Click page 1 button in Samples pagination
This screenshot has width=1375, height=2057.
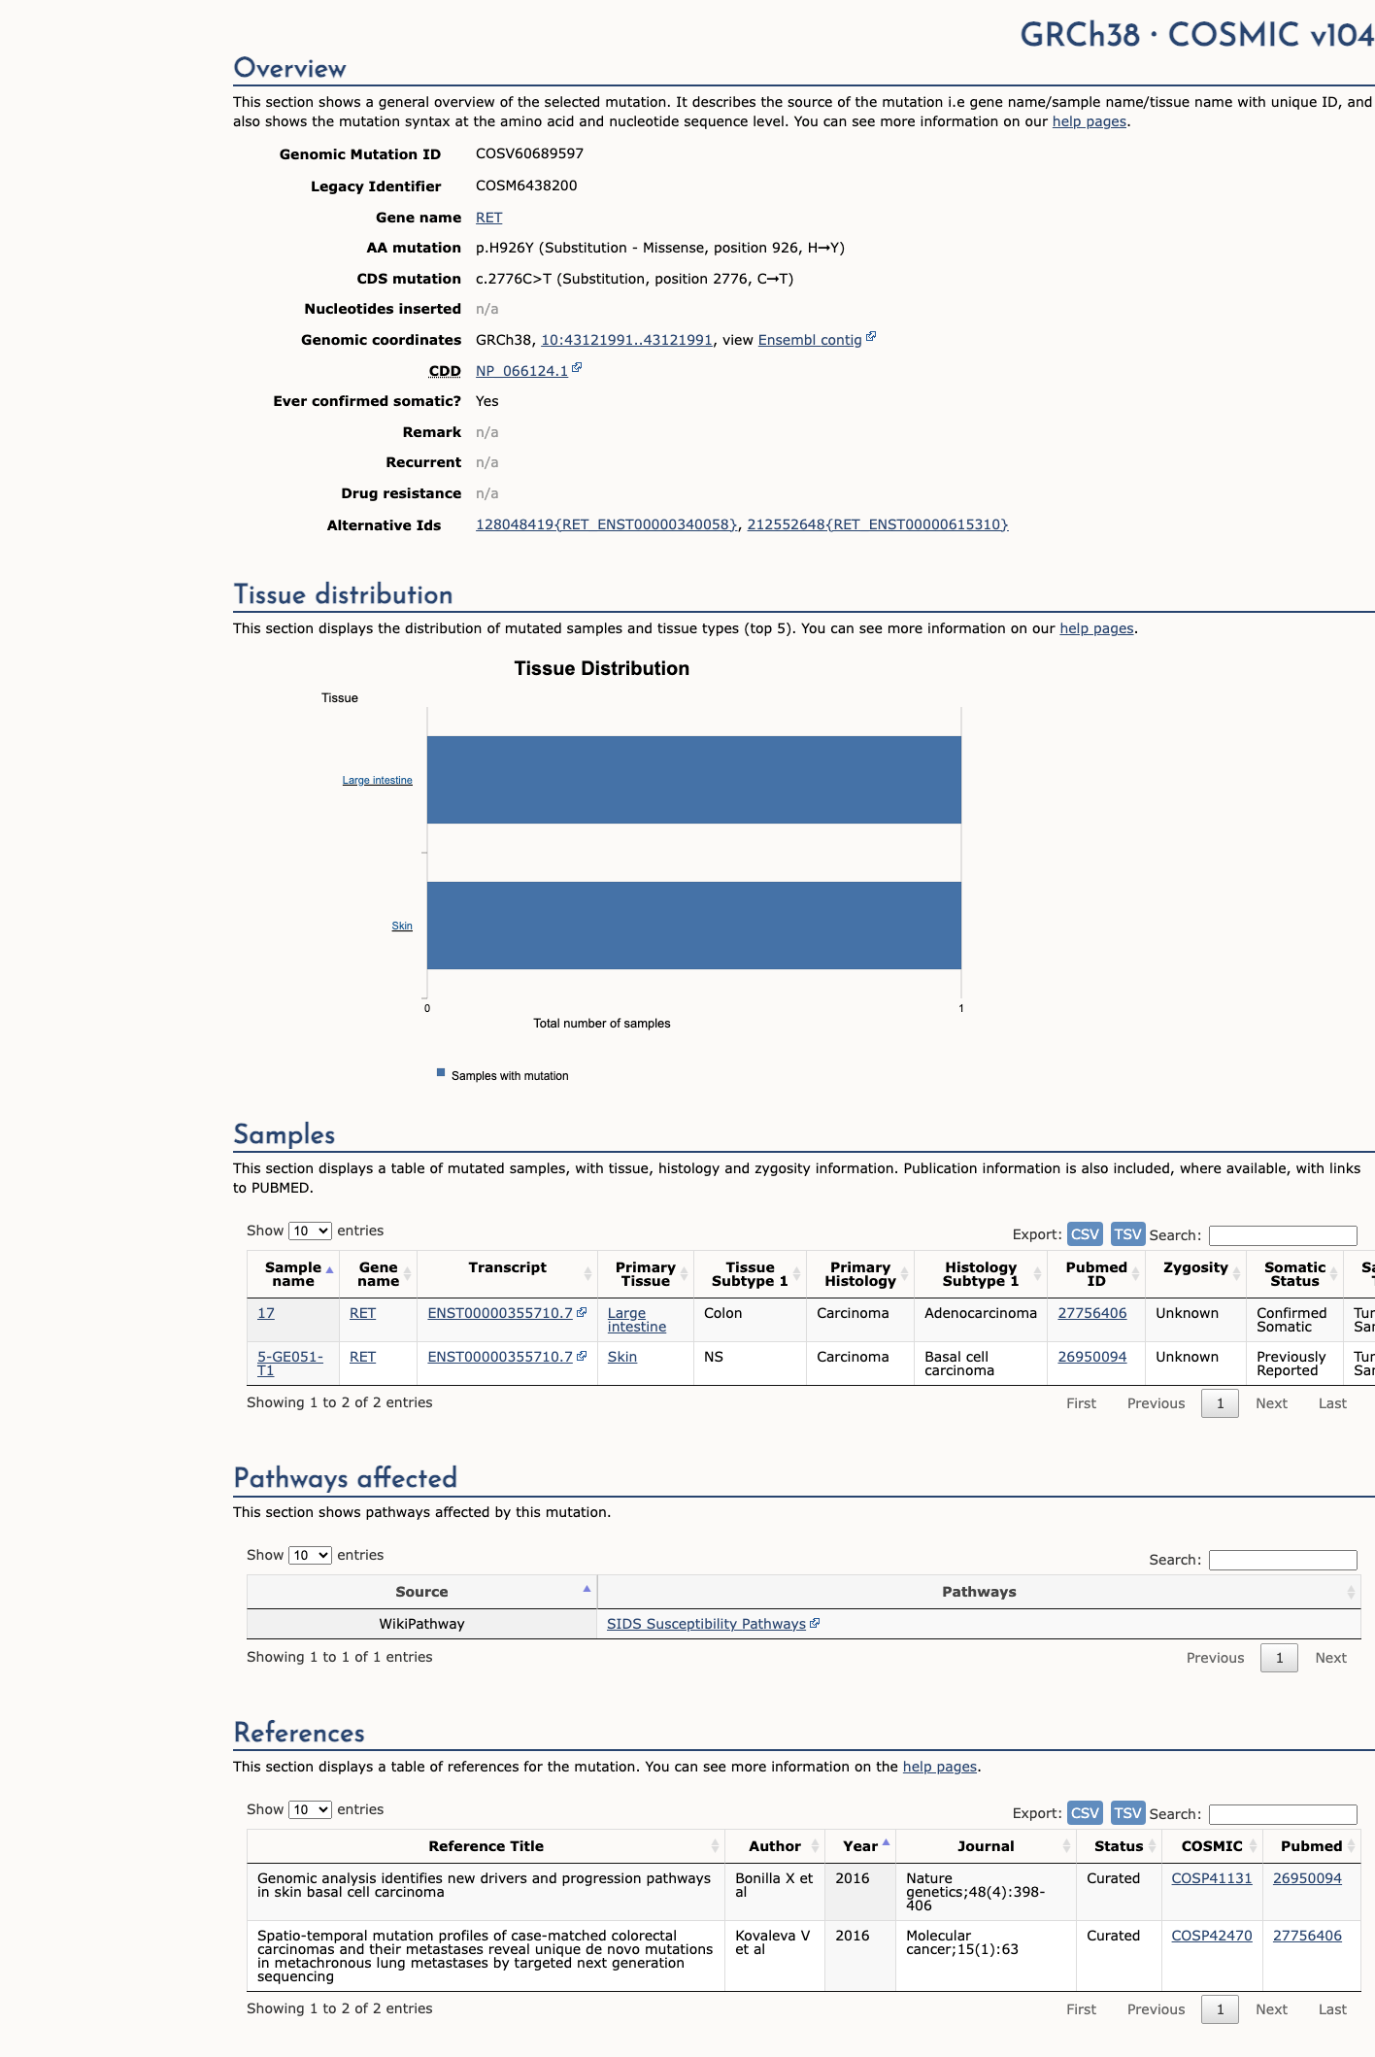tap(1220, 1403)
